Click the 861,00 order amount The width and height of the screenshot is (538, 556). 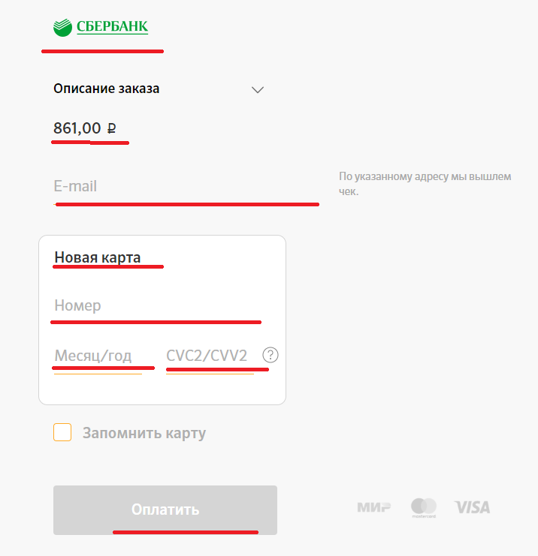(x=77, y=128)
